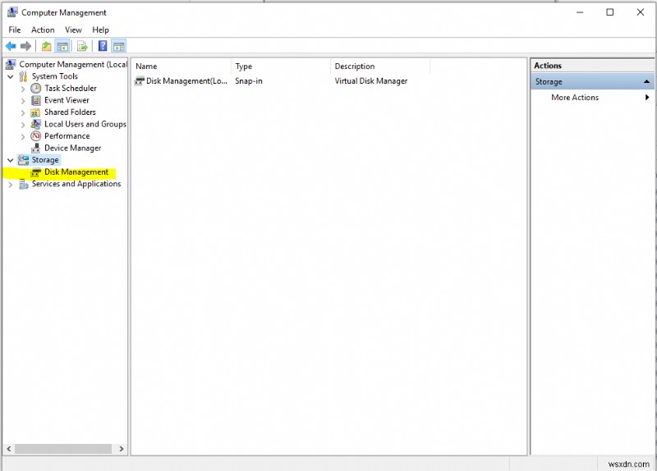
Task: Select Performance tree label
Action: (67, 136)
